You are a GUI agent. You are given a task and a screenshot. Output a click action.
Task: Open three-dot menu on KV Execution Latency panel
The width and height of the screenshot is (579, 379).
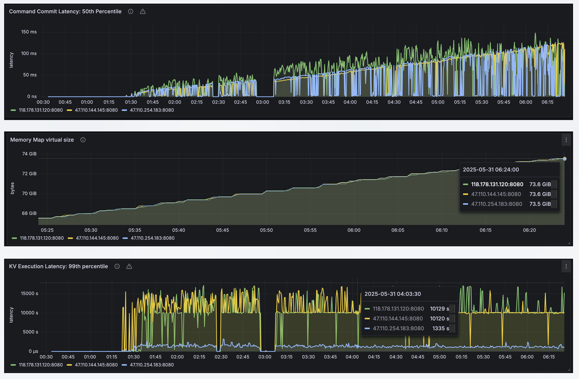(x=566, y=266)
